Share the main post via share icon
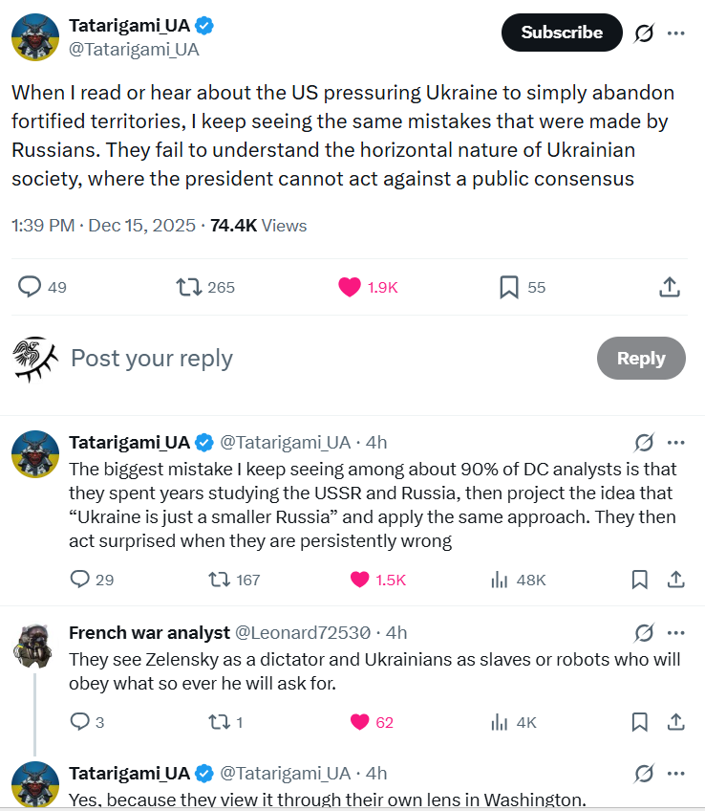Viewport: 705px width, 811px height. pos(670,286)
